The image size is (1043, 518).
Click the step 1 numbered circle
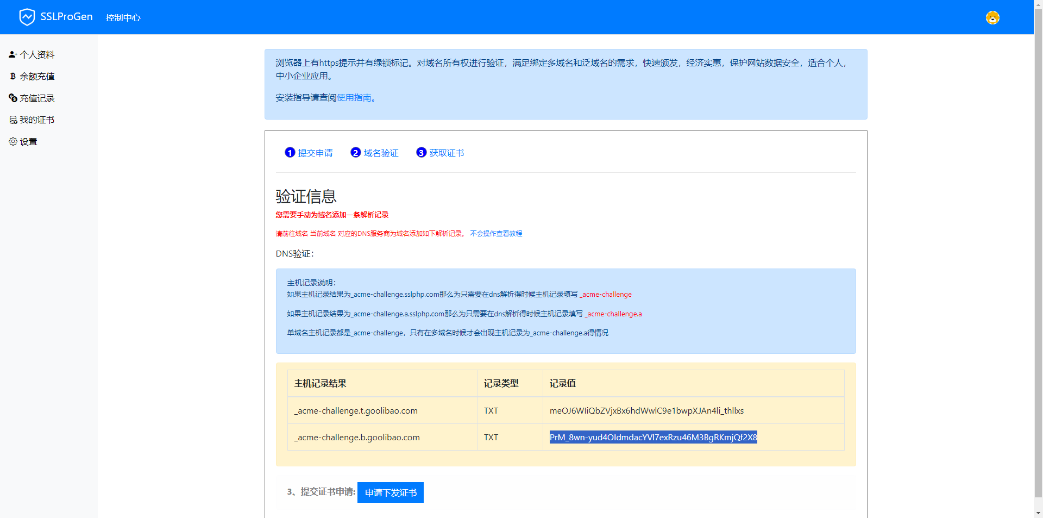point(290,153)
